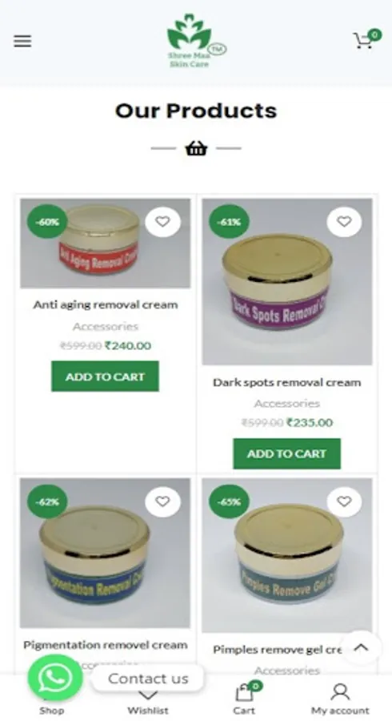Open Dark spots removal cream product image
Screen dimensions: 392x721
tap(287, 281)
